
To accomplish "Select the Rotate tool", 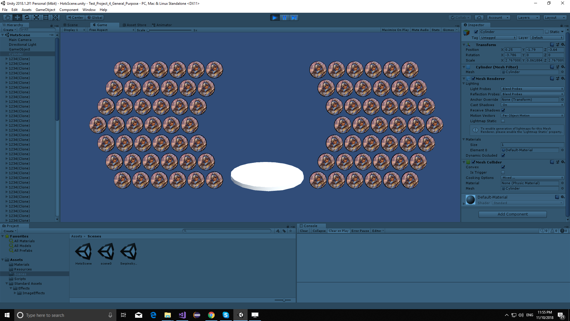I will (27, 18).
